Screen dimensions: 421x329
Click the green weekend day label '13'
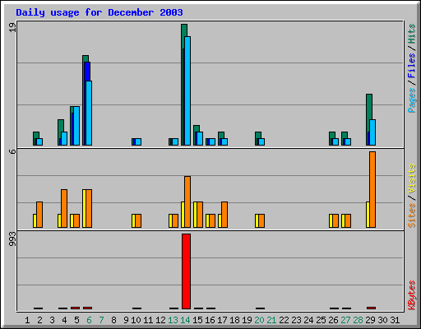click(x=173, y=320)
